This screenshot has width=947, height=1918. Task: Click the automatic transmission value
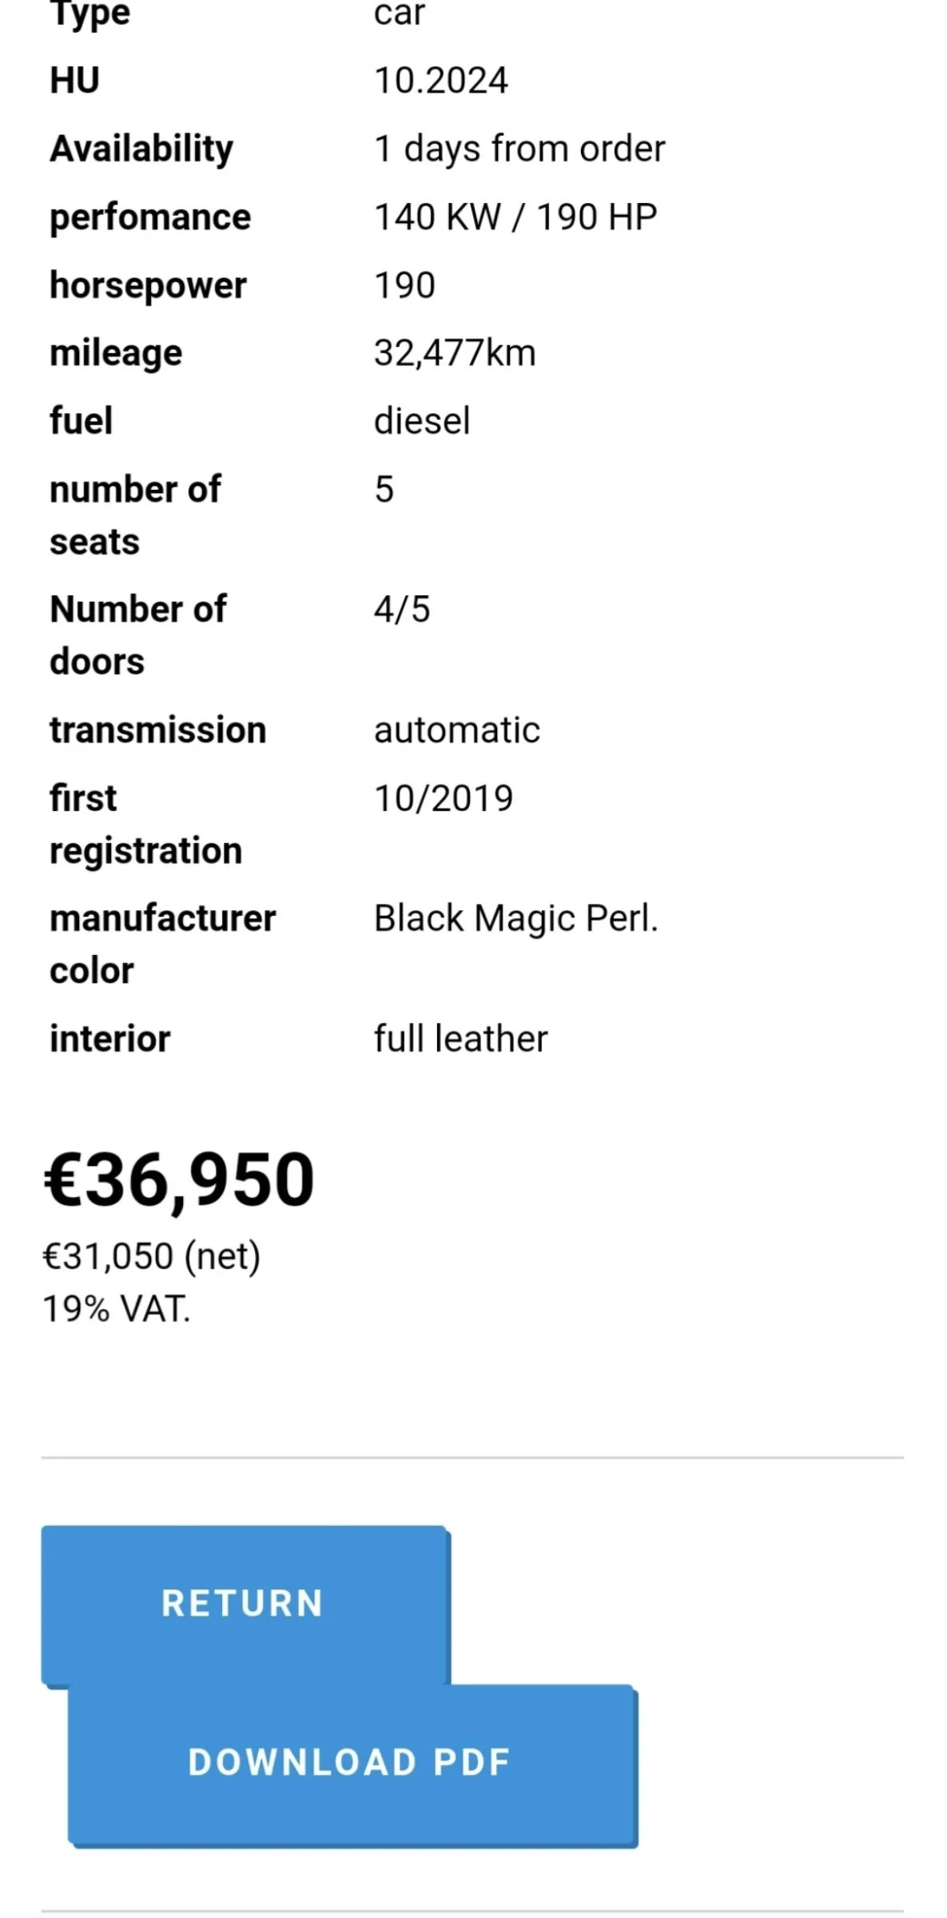(457, 730)
